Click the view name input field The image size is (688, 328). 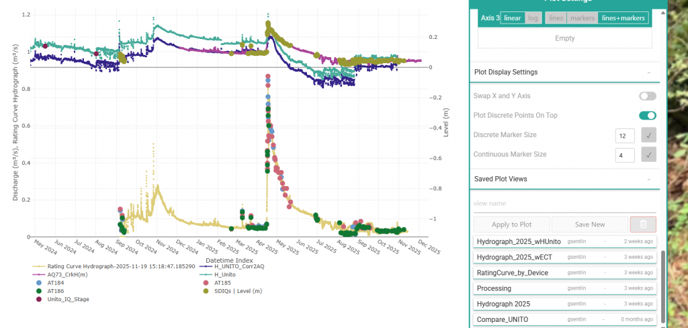pos(564,203)
